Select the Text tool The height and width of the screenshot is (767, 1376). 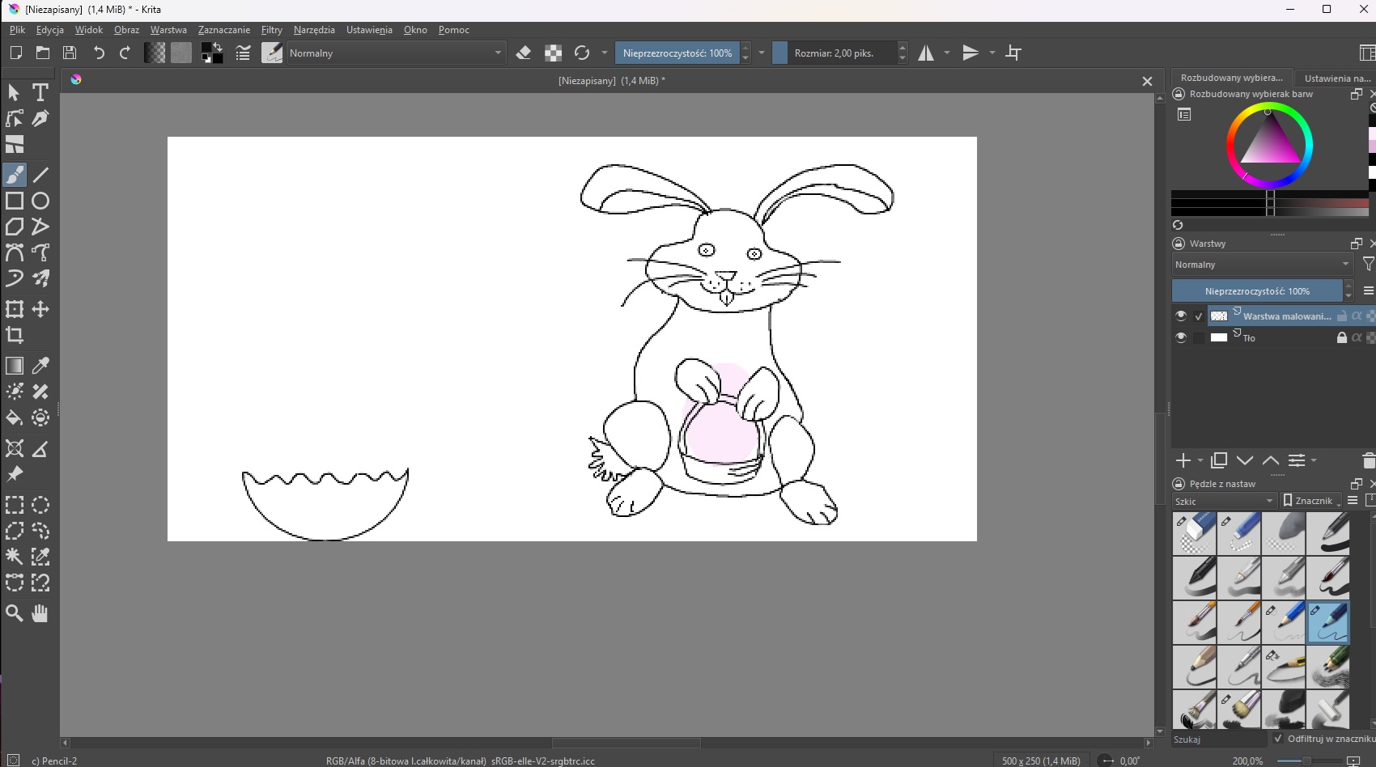[x=40, y=92]
